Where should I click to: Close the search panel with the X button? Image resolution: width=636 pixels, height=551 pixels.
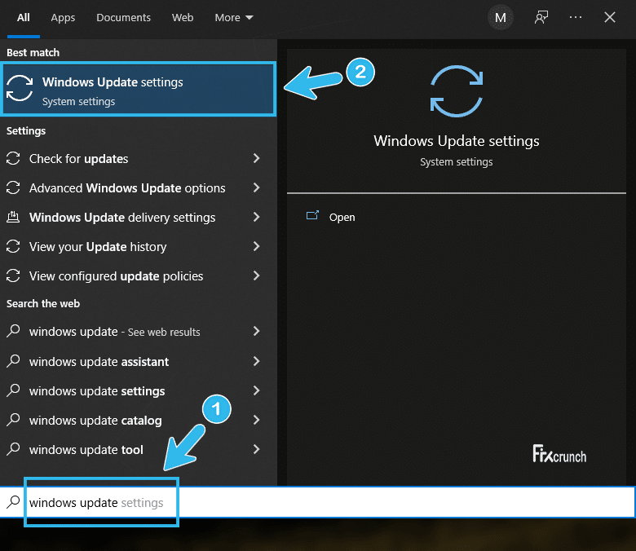pos(610,17)
